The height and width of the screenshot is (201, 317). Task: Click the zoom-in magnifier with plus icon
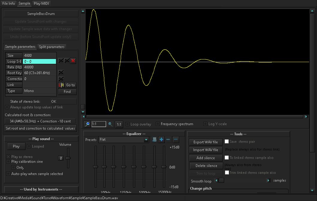(87, 124)
